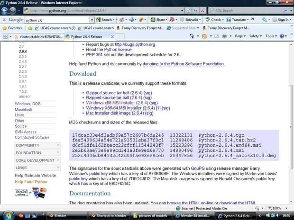294x220 pixels.
Task: Click the search magnifier in AOL Search box
Action: [286, 10]
